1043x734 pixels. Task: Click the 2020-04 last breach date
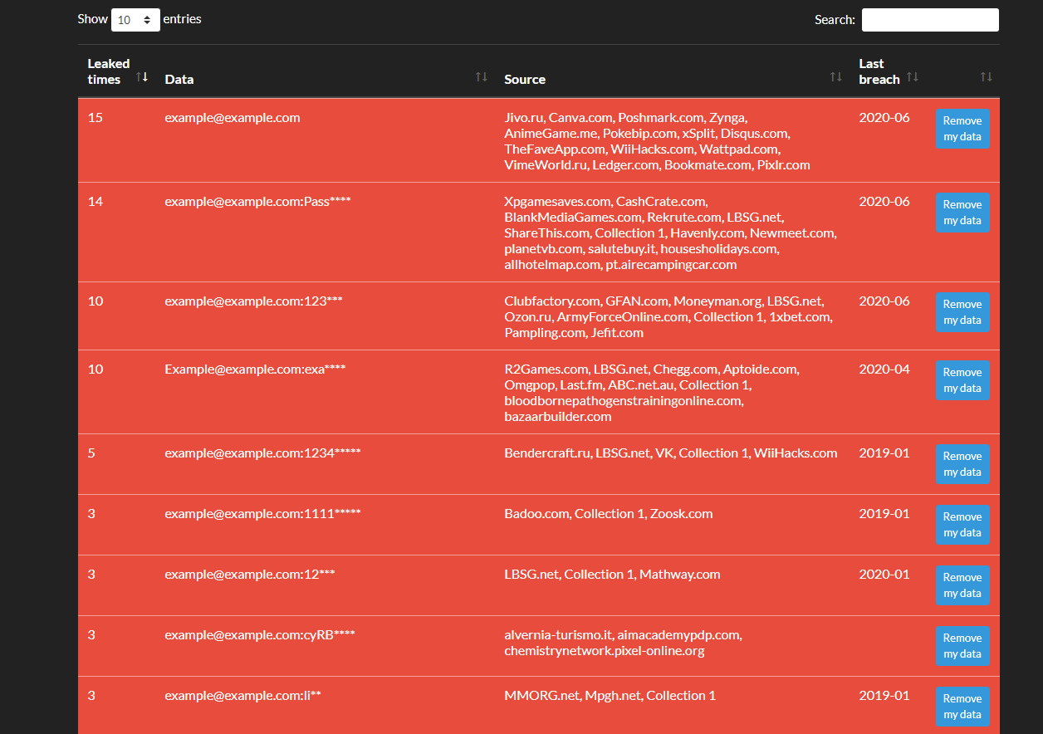(x=884, y=369)
